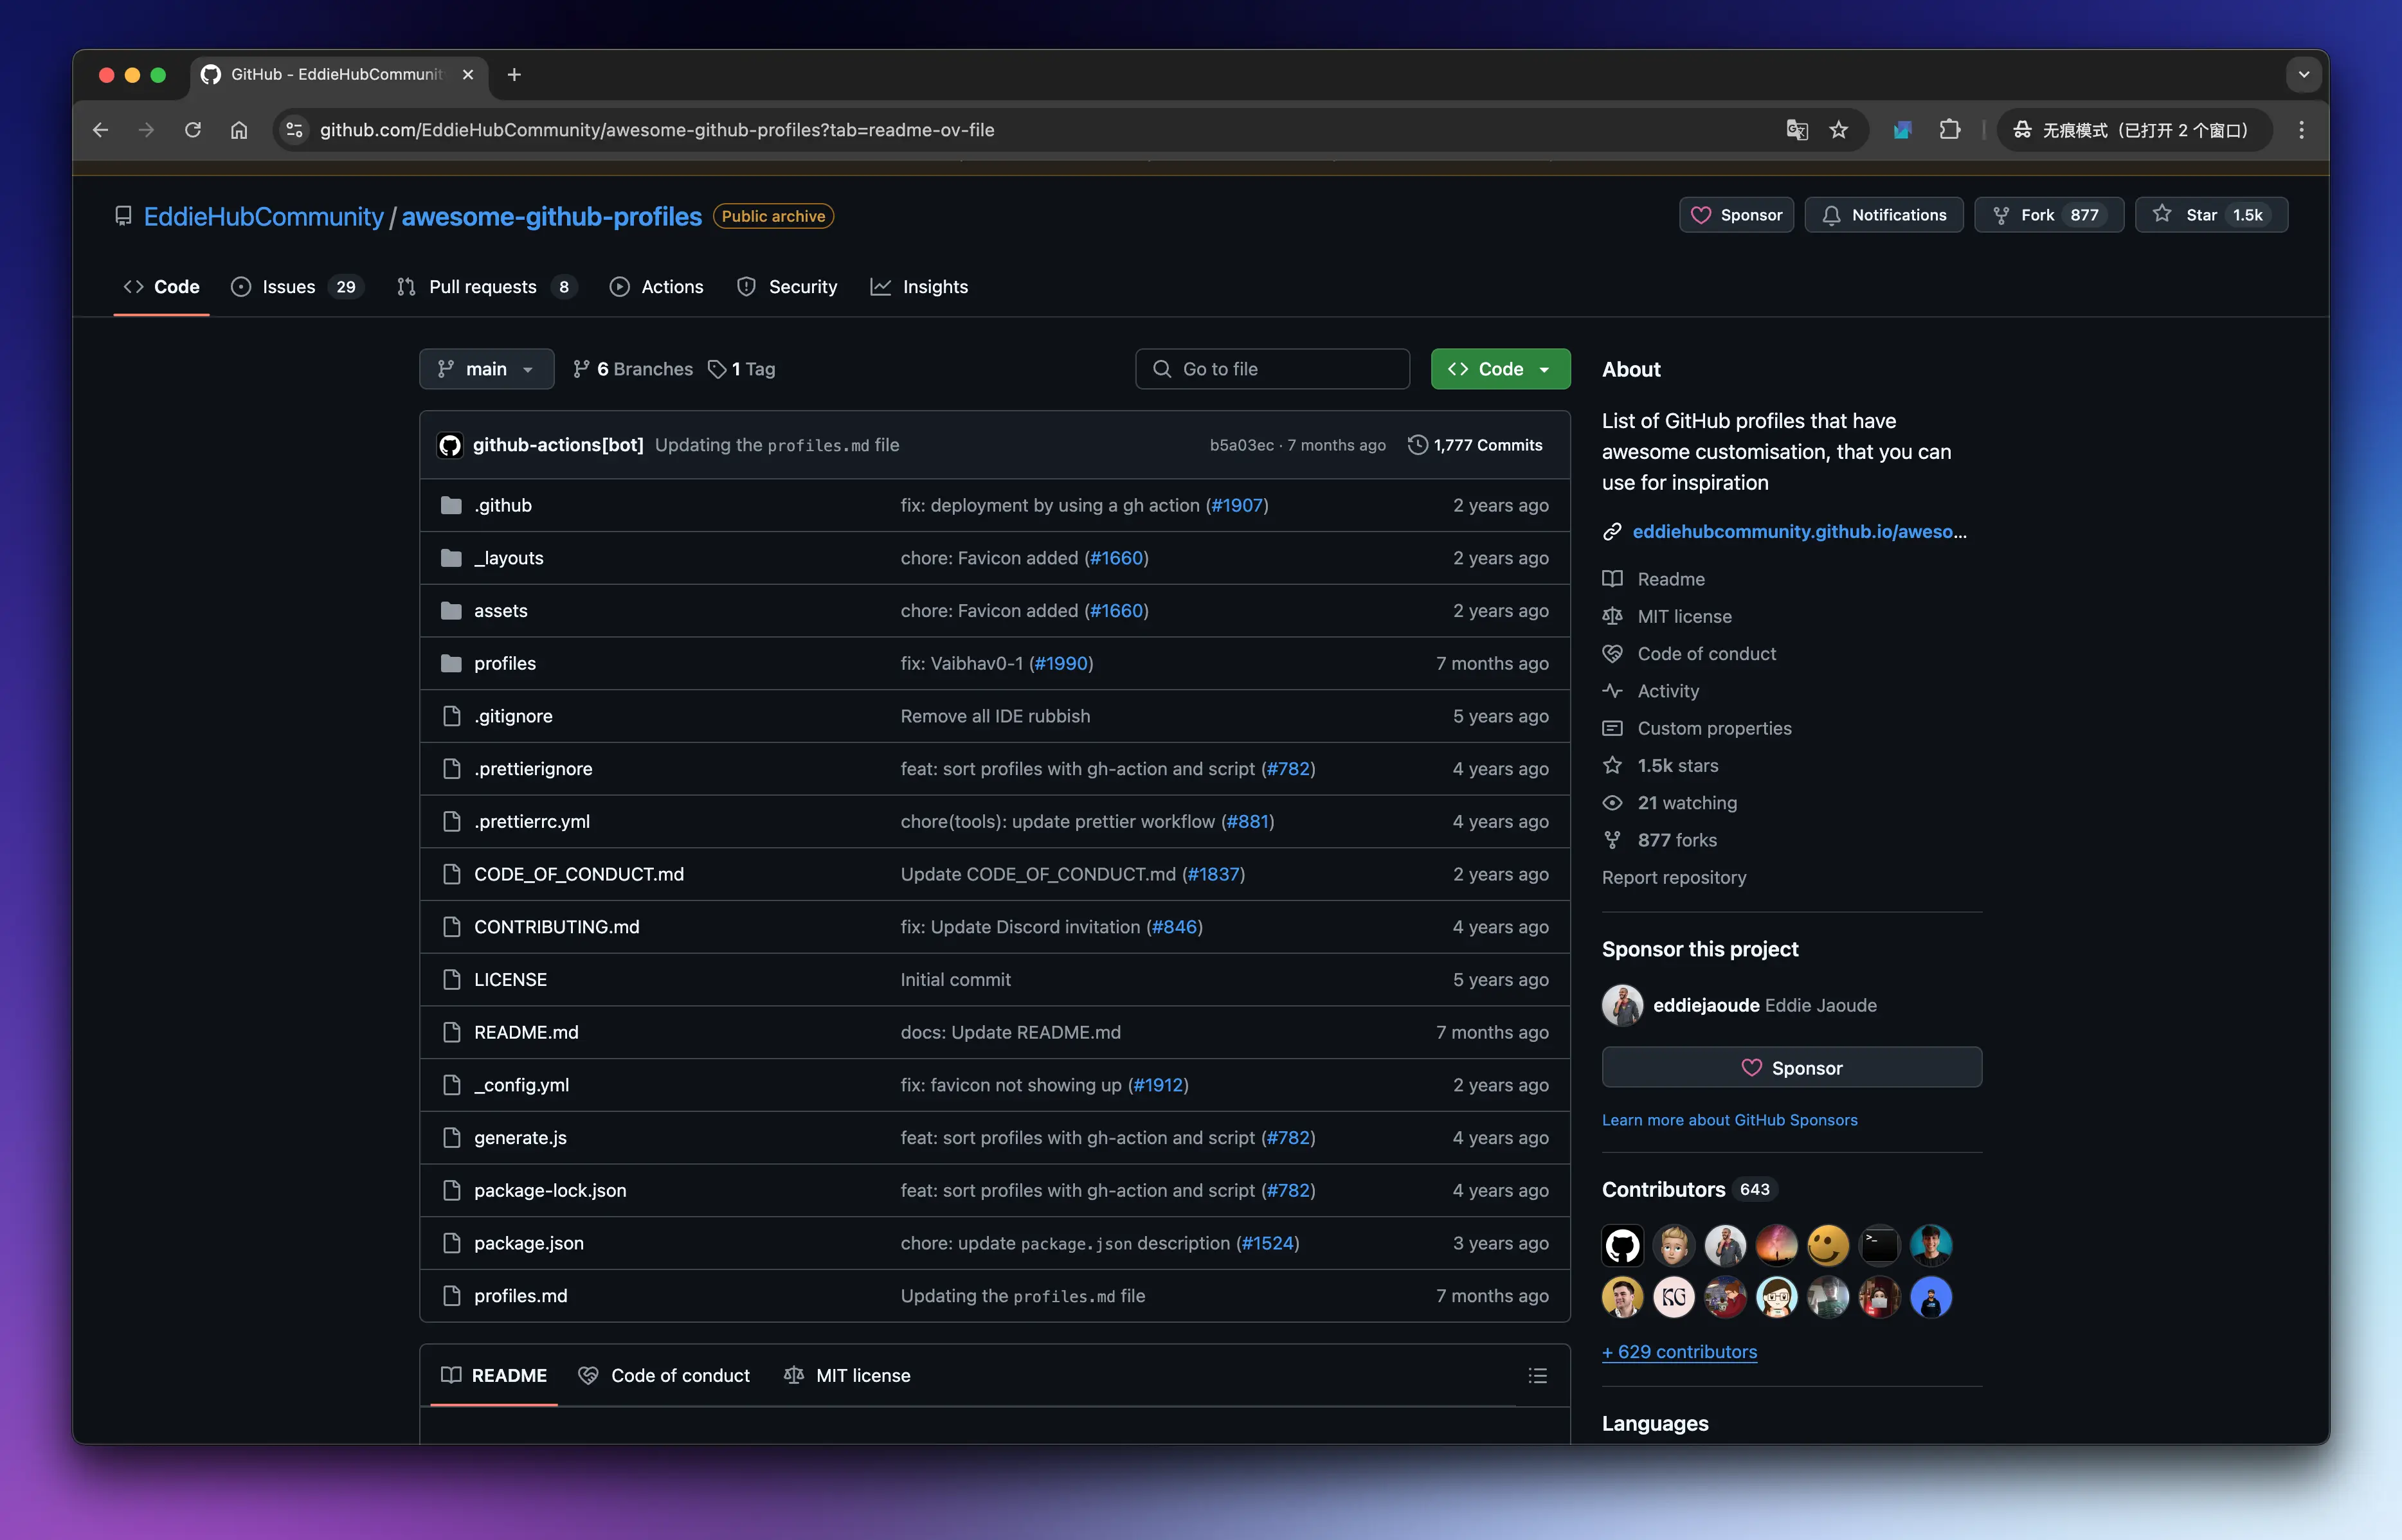Click the home icon in the browser toolbar
2402x1540 pixels.
[x=239, y=130]
